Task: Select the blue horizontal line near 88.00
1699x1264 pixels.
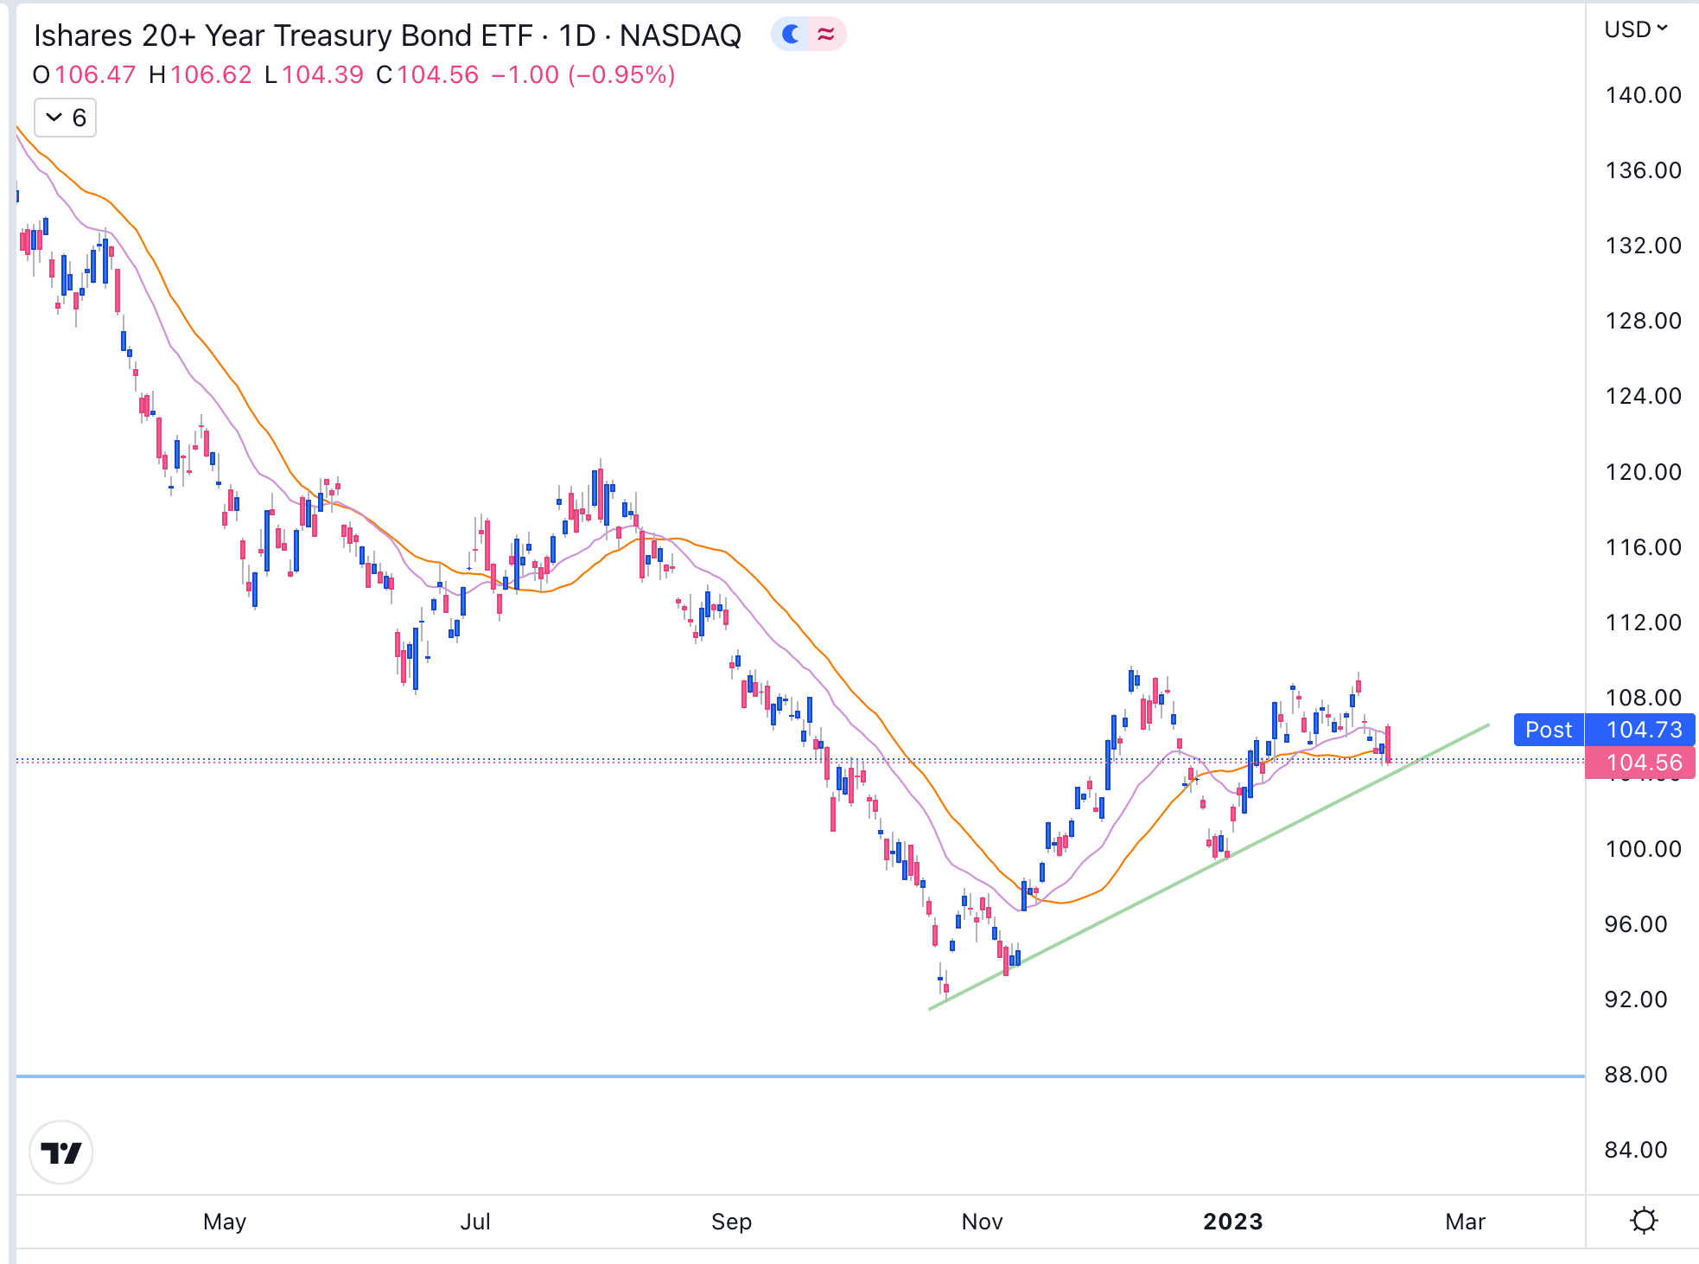Action: (x=800, y=1076)
